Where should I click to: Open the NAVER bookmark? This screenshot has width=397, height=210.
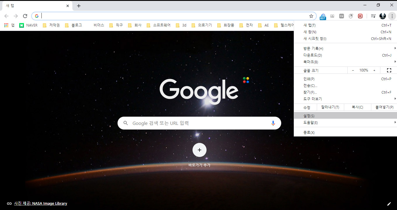click(28, 25)
